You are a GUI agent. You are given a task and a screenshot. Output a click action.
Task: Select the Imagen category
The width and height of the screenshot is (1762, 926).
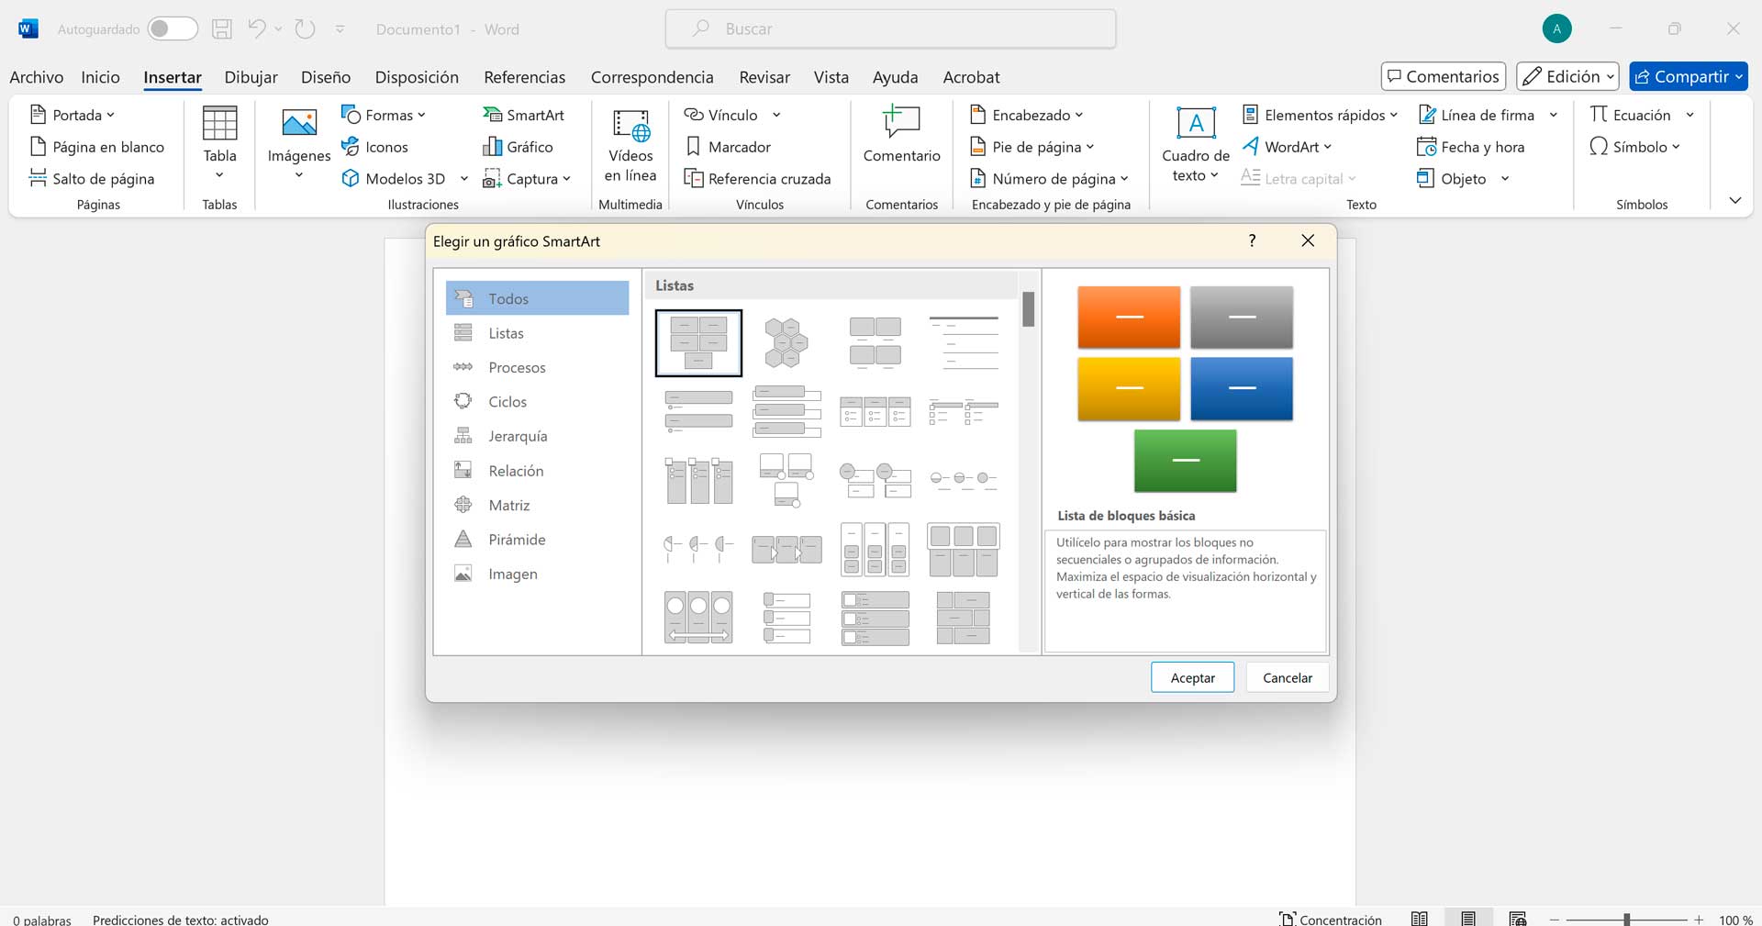point(538,574)
